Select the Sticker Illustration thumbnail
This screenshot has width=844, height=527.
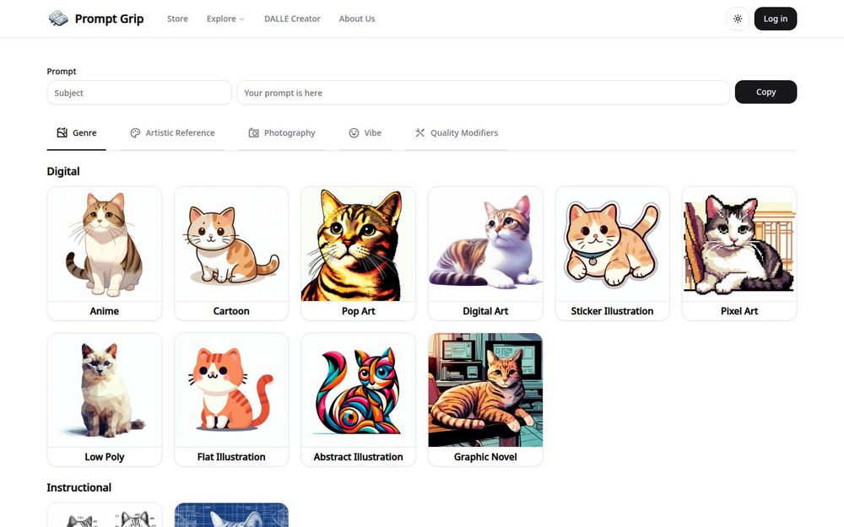coord(612,245)
